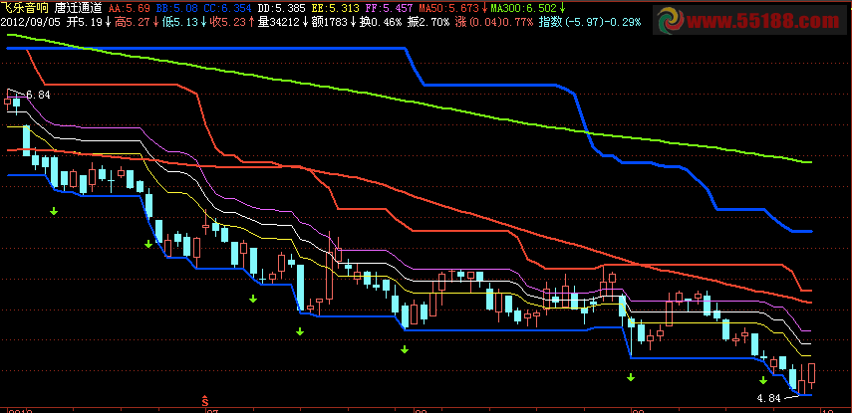Viewport: 852px width, 413px height.
Task: Click the AA:5.69 indicator value
Action: coord(129,9)
